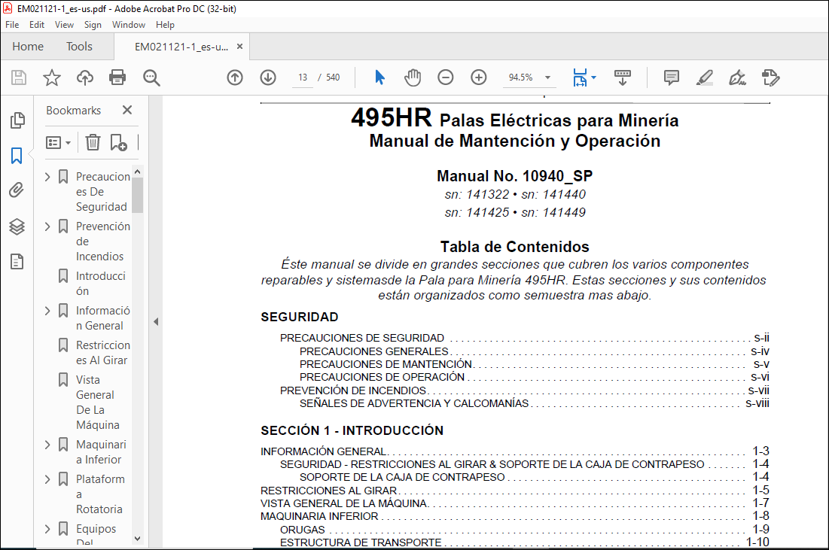829x550 pixels.
Task: Click the stamp tool icon
Action: tap(770, 77)
